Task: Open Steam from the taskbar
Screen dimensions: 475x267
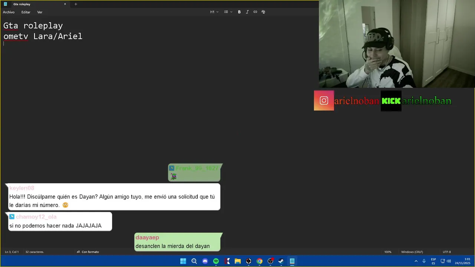Action: coord(281,261)
